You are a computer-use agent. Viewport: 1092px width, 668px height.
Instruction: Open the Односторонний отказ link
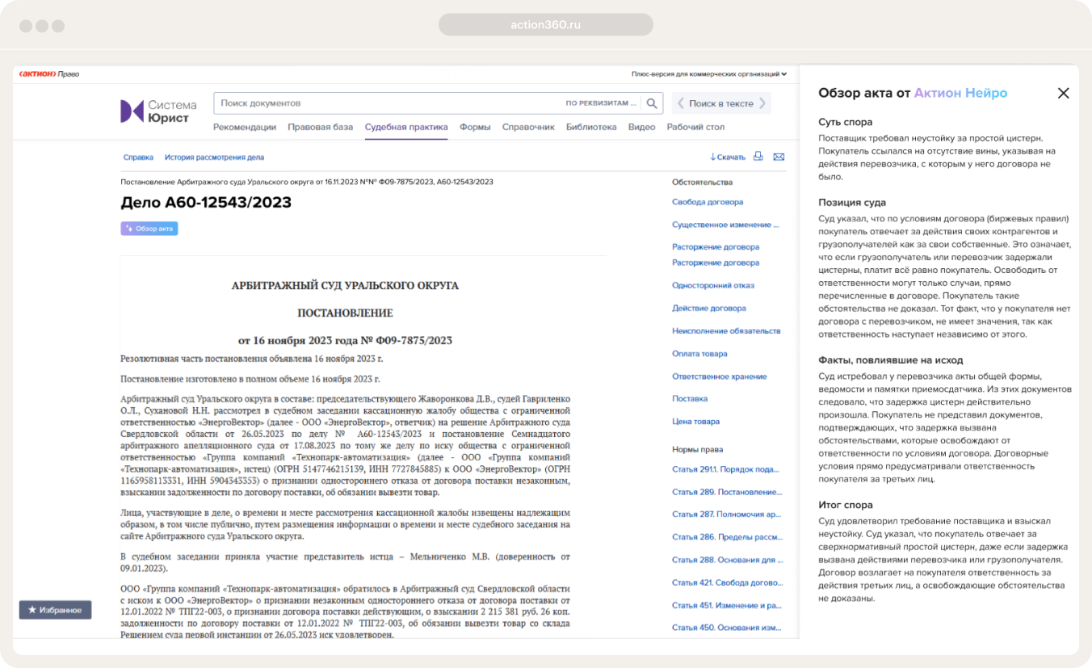712,285
